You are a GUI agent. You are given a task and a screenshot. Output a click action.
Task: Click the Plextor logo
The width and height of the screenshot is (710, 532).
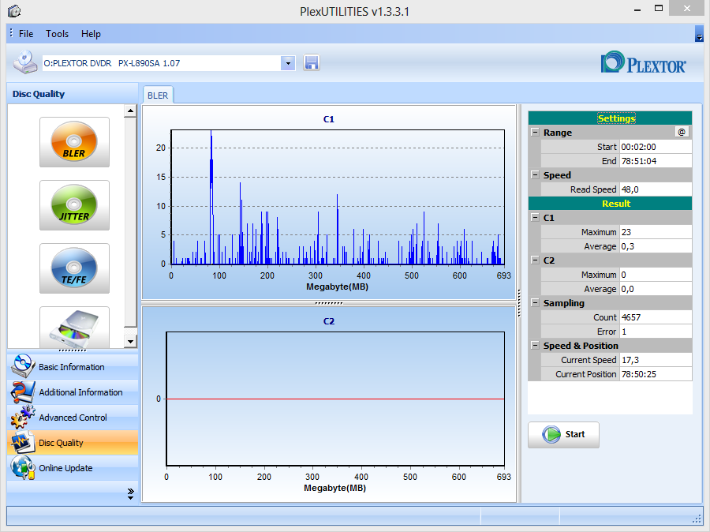643,63
